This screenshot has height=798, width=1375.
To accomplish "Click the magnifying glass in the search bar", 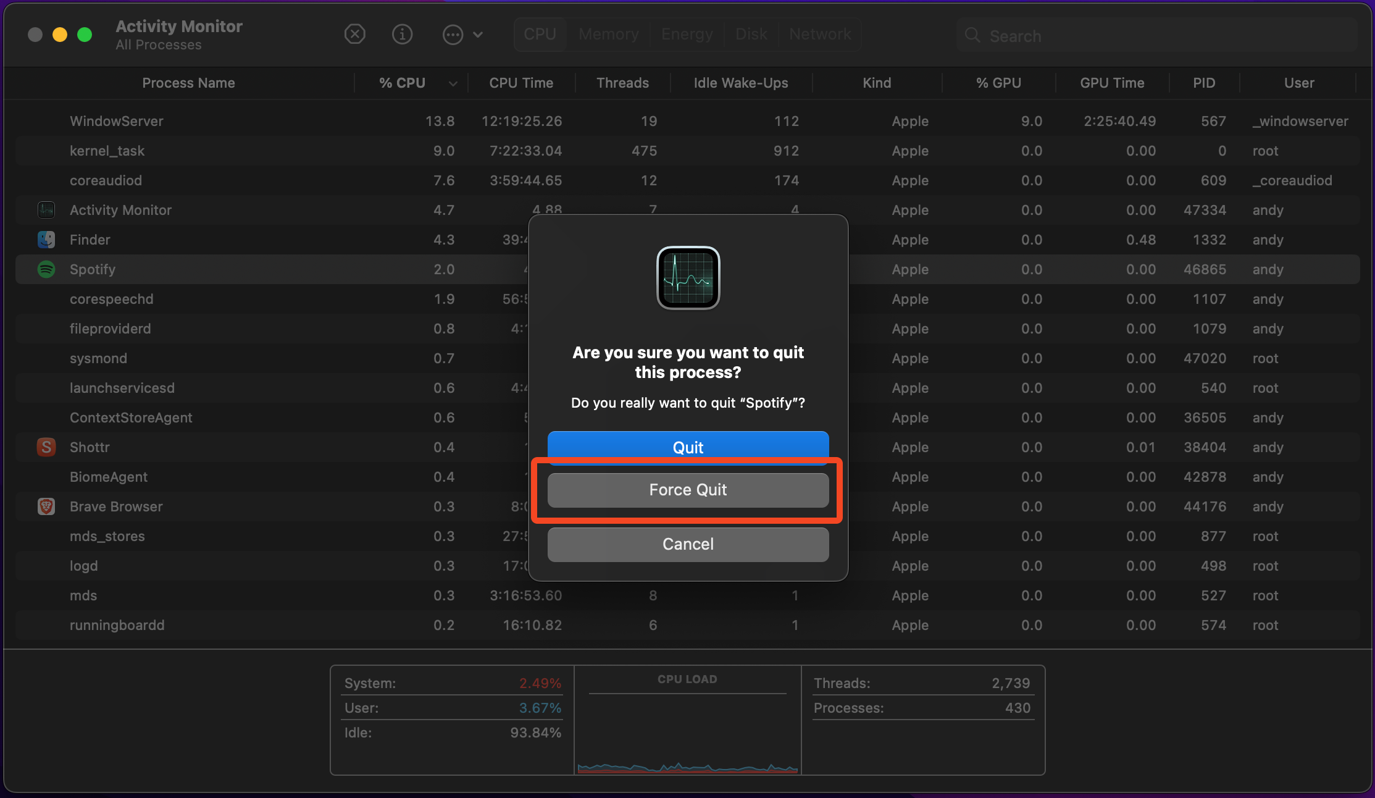I will click(972, 35).
